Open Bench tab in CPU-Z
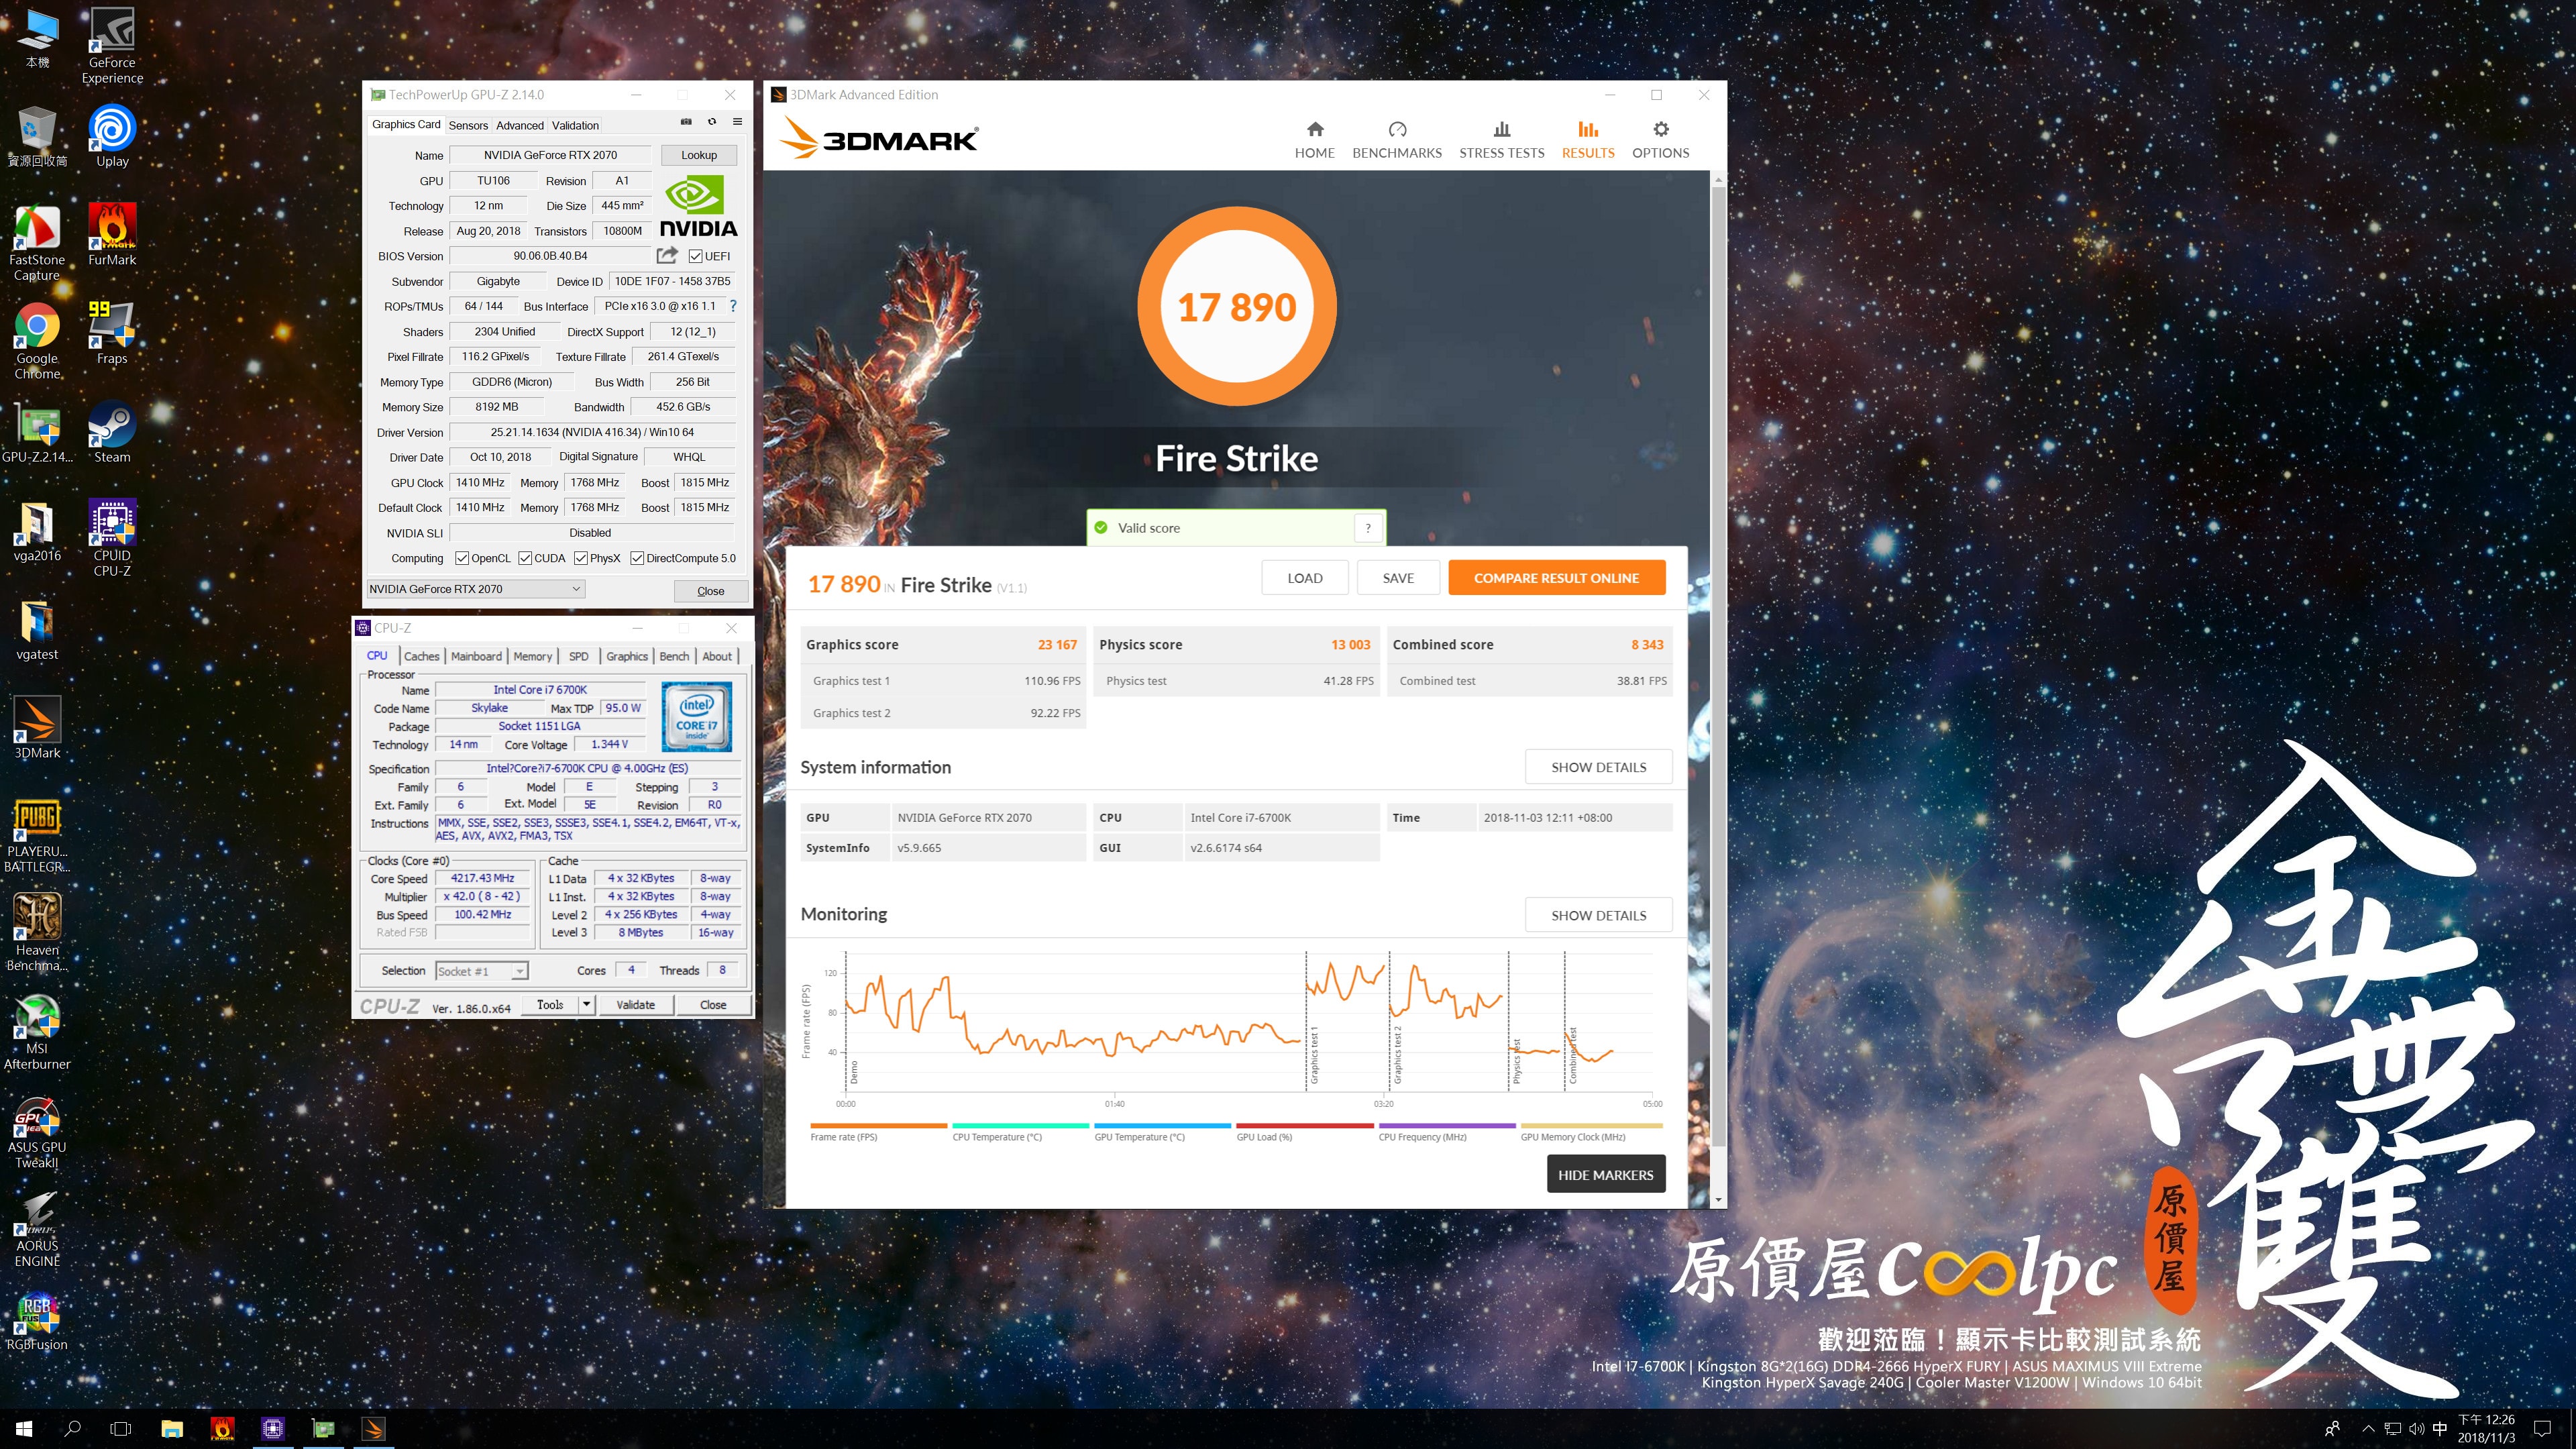2576x1449 pixels. click(x=674, y=656)
